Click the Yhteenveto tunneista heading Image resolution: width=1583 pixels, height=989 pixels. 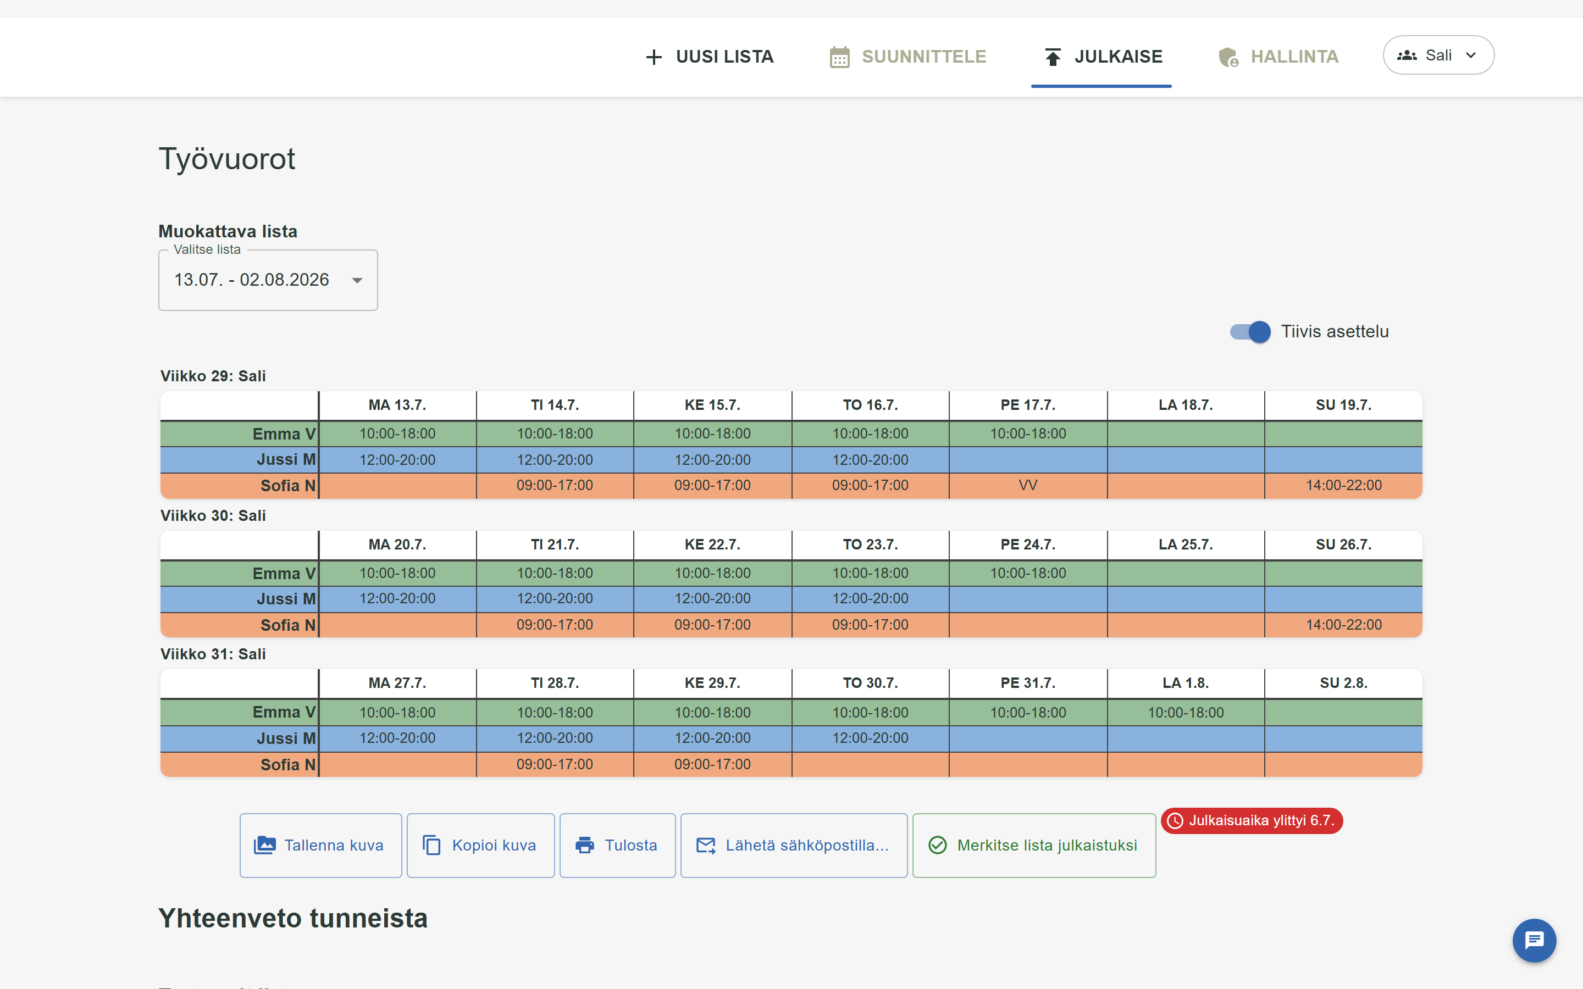(x=293, y=918)
